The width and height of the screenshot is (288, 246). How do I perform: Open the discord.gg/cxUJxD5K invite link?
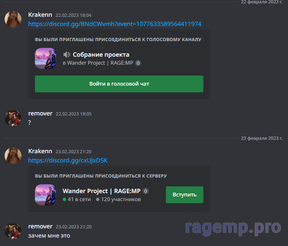(68, 160)
